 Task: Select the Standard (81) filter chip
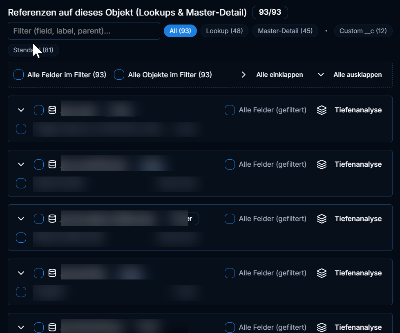tap(34, 50)
